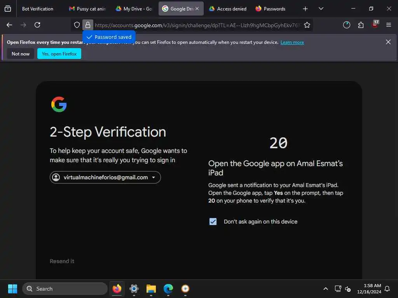Viewport: 398px width, 298px height.
Task: Uncheck Don't ask again on this device
Action: [213, 222]
